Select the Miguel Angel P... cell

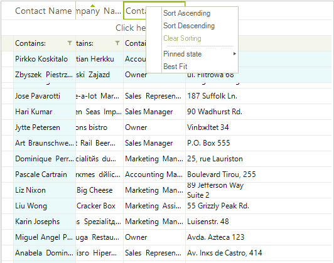pos(45,237)
